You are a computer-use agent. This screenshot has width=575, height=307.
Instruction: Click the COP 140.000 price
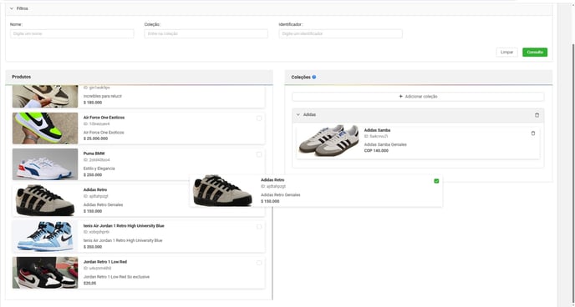376,150
